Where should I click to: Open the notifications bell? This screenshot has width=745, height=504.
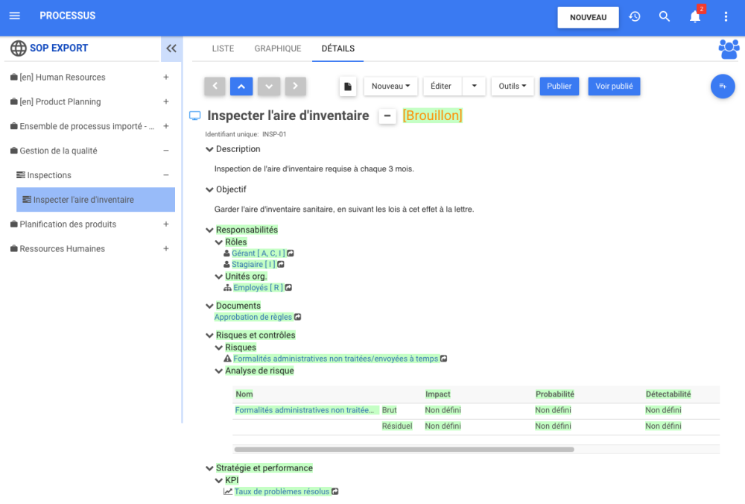[694, 16]
